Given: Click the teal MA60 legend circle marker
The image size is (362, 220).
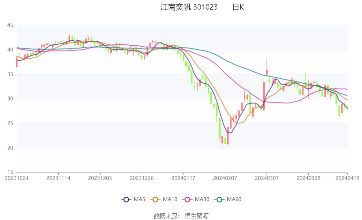Looking at the screenshot, I should coord(219,200).
